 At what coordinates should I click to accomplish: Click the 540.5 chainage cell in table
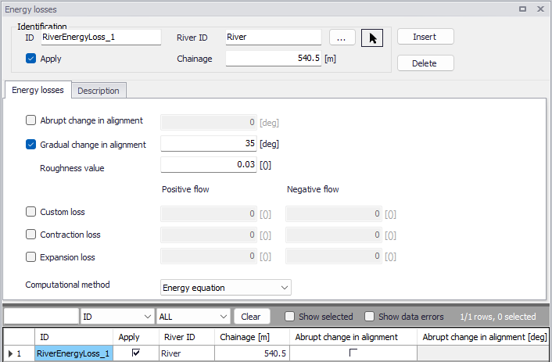pyautogui.click(x=252, y=353)
